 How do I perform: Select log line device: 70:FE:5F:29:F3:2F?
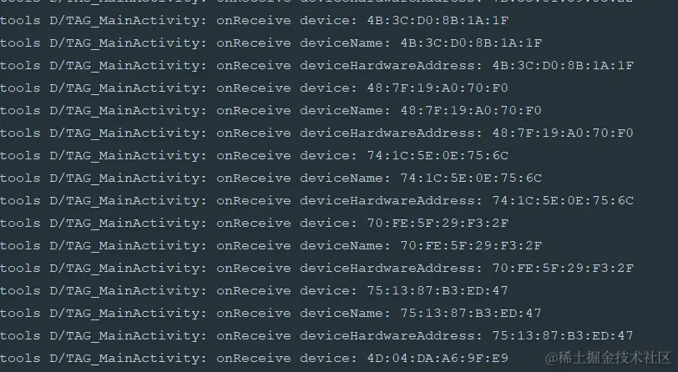[x=254, y=223]
